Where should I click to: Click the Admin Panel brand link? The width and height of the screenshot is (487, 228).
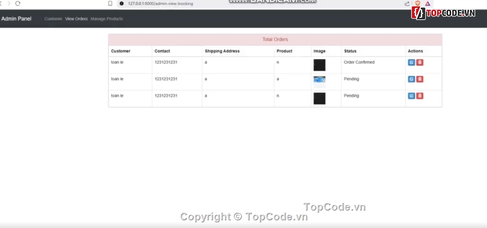click(16, 19)
